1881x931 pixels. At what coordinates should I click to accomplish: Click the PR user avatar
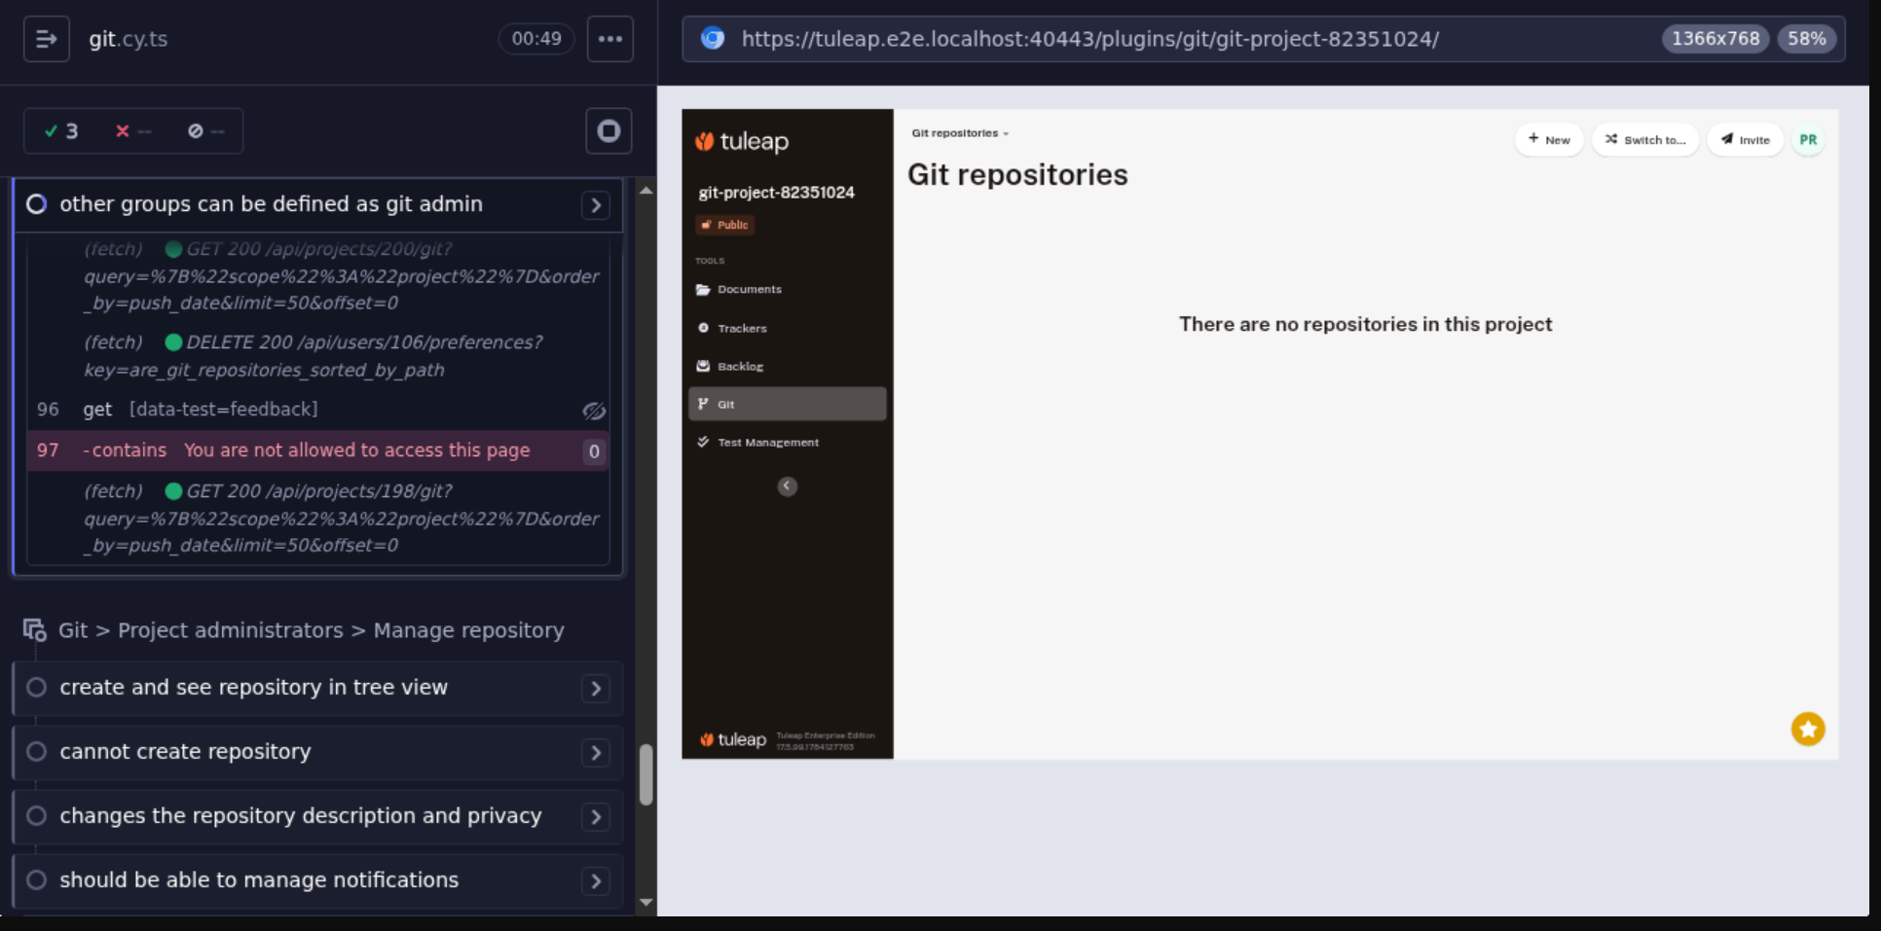1808,140
